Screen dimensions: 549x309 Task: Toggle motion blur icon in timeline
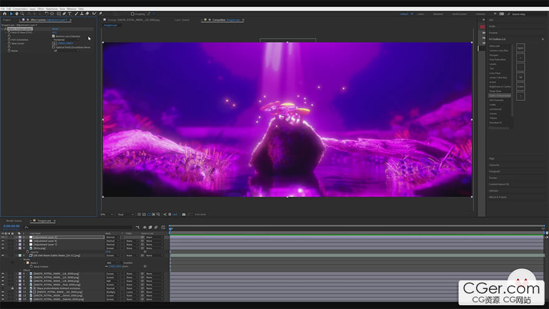coord(156,227)
